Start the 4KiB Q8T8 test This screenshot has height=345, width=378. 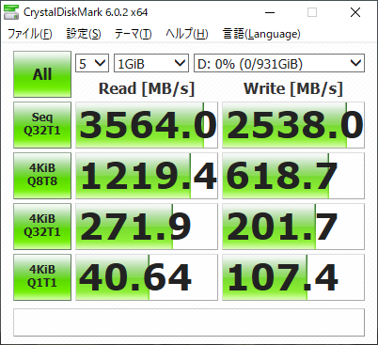[x=42, y=176]
